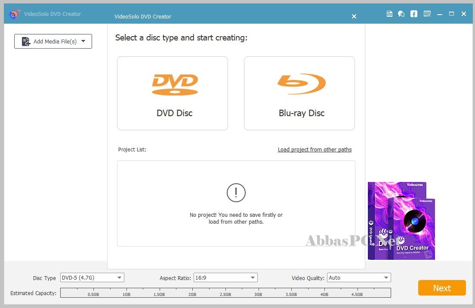
Task: Open the feedback chat bubble icon
Action: pyautogui.click(x=401, y=14)
